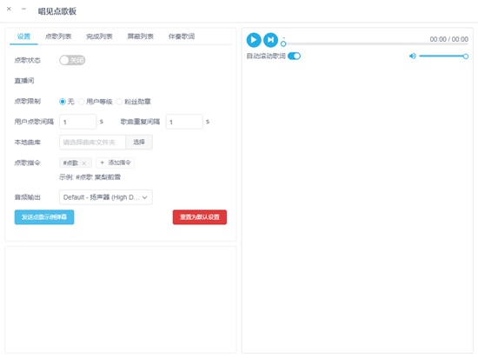Click 发送点歌示例弹幕 button
This screenshot has height=358, width=478.
[x=44, y=217]
